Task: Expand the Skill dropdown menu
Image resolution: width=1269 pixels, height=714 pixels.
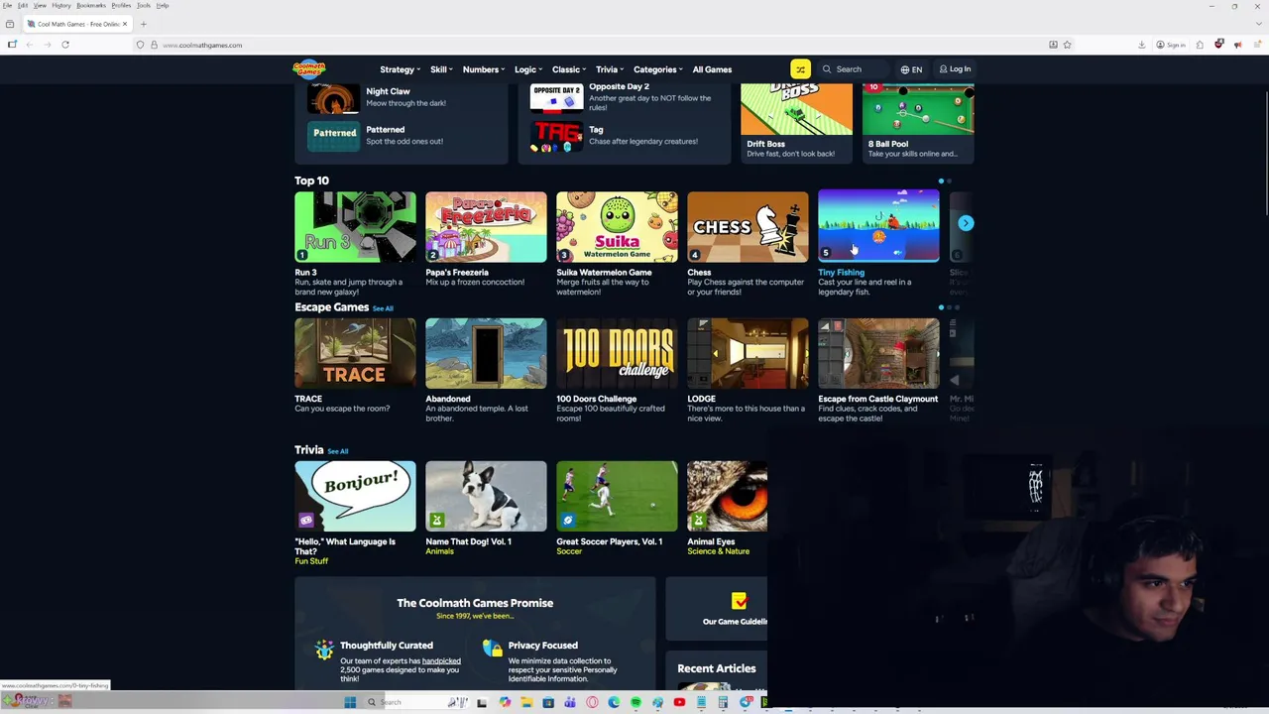Action: [x=441, y=69]
